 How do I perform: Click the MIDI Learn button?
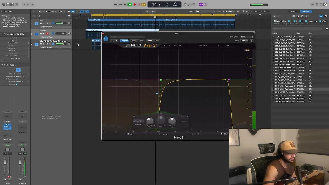click(x=130, y=134)
